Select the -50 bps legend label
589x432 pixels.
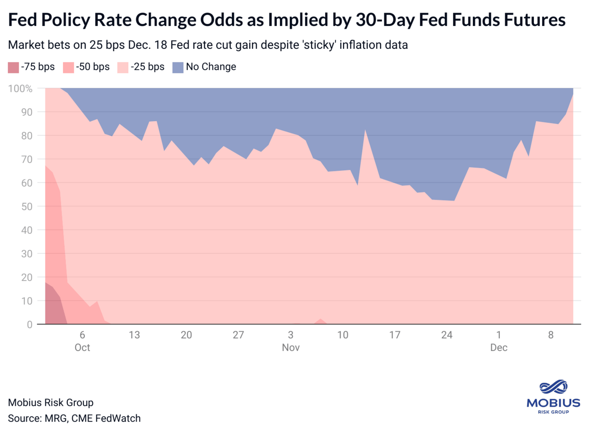[93, 67]
